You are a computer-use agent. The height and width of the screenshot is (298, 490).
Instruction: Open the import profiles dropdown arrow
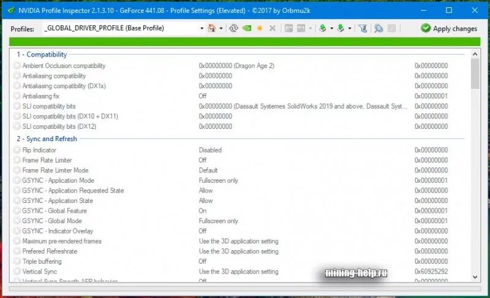coord(350,28)
